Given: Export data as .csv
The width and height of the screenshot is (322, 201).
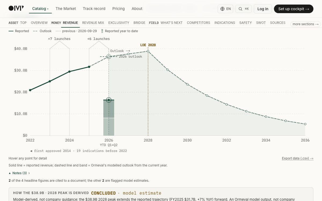Looking at the screenshot, I should click(x=298, y=158).
